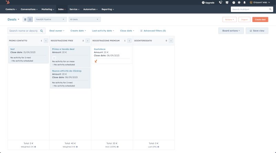This screenshot has width=276, height=153.
Task: Click 'Total: 40 €' column total
Action: tap(70, 143)
